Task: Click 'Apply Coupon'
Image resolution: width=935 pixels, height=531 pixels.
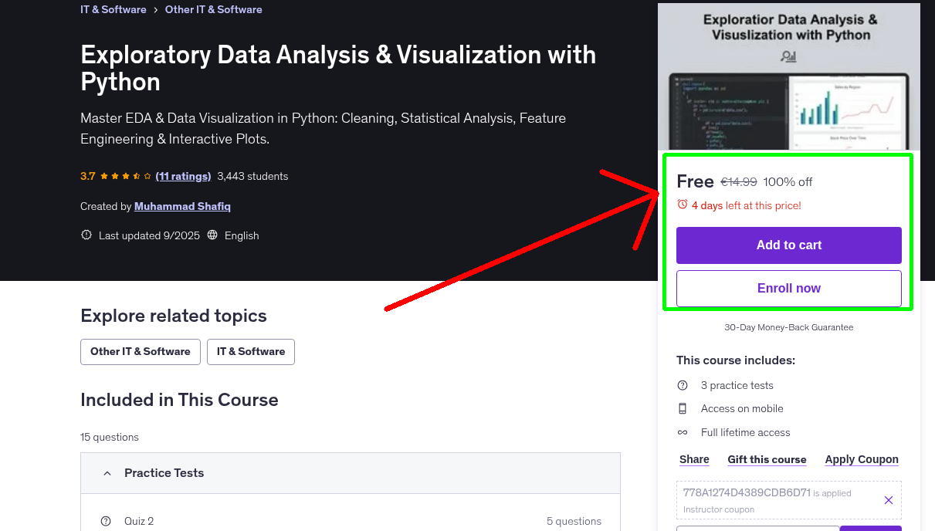Action: 862,459
